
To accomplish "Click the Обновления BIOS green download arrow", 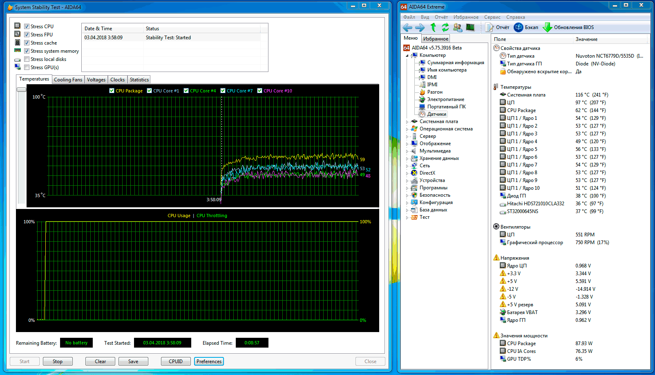I will (548, 27).
